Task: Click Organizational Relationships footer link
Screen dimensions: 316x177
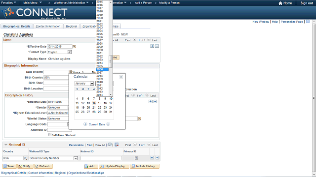Action: (x=86, y=173)
